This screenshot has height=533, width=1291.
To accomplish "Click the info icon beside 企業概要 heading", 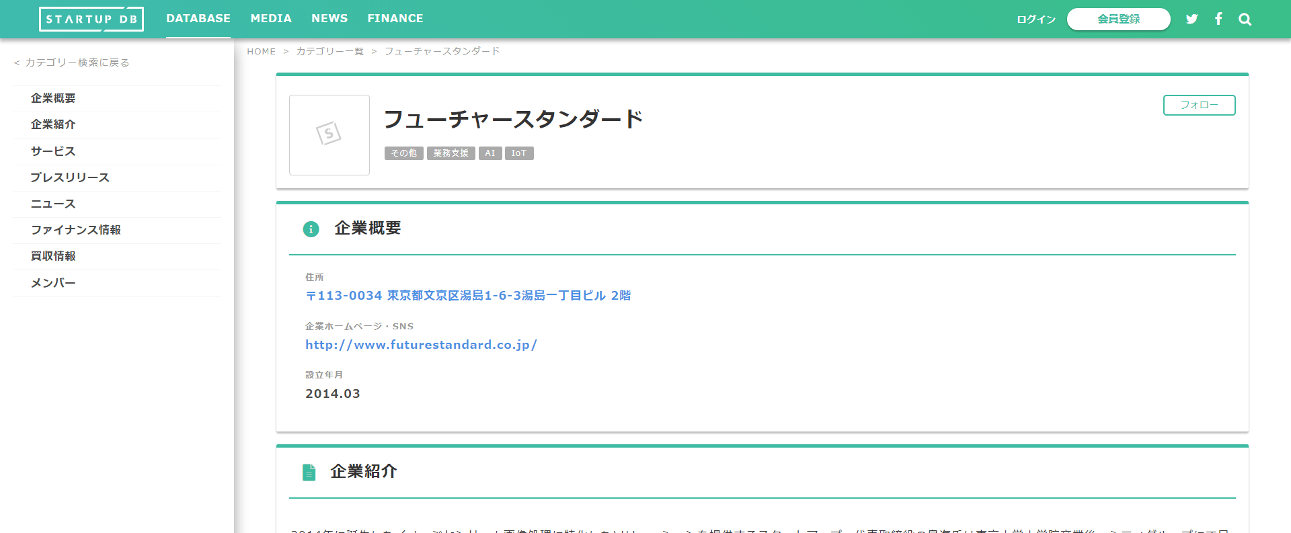I will 311,229.
